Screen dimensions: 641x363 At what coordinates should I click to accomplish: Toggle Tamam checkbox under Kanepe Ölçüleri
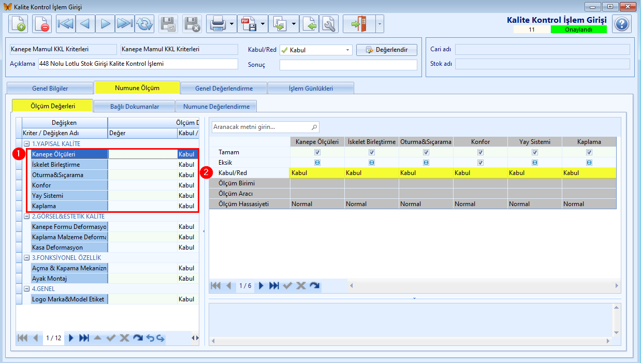pyautogui.click(x=317, y=152)
